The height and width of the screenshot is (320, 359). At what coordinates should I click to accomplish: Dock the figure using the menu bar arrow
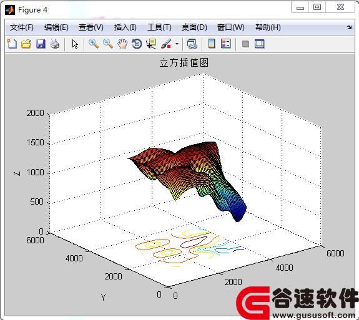tap(350, 27)
